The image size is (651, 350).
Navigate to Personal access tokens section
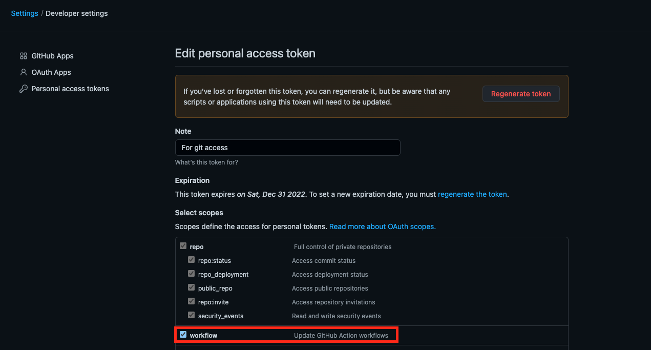(70, 88)
